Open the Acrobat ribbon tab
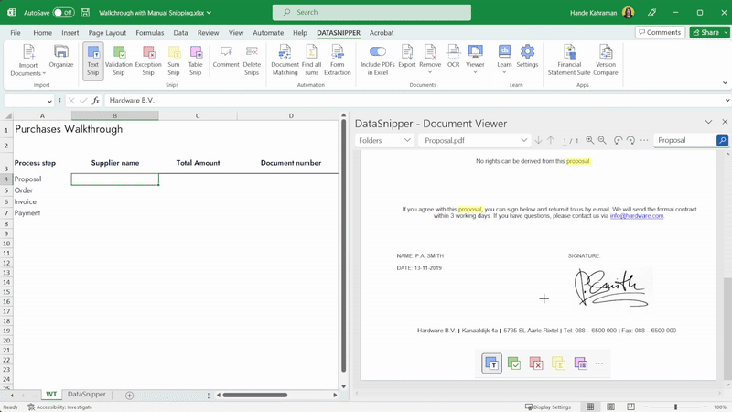This screenshot has width=732, height=412. coord(382,33)
